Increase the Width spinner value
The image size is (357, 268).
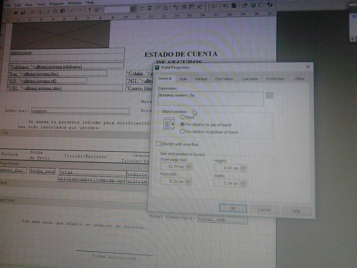(243, 181)
